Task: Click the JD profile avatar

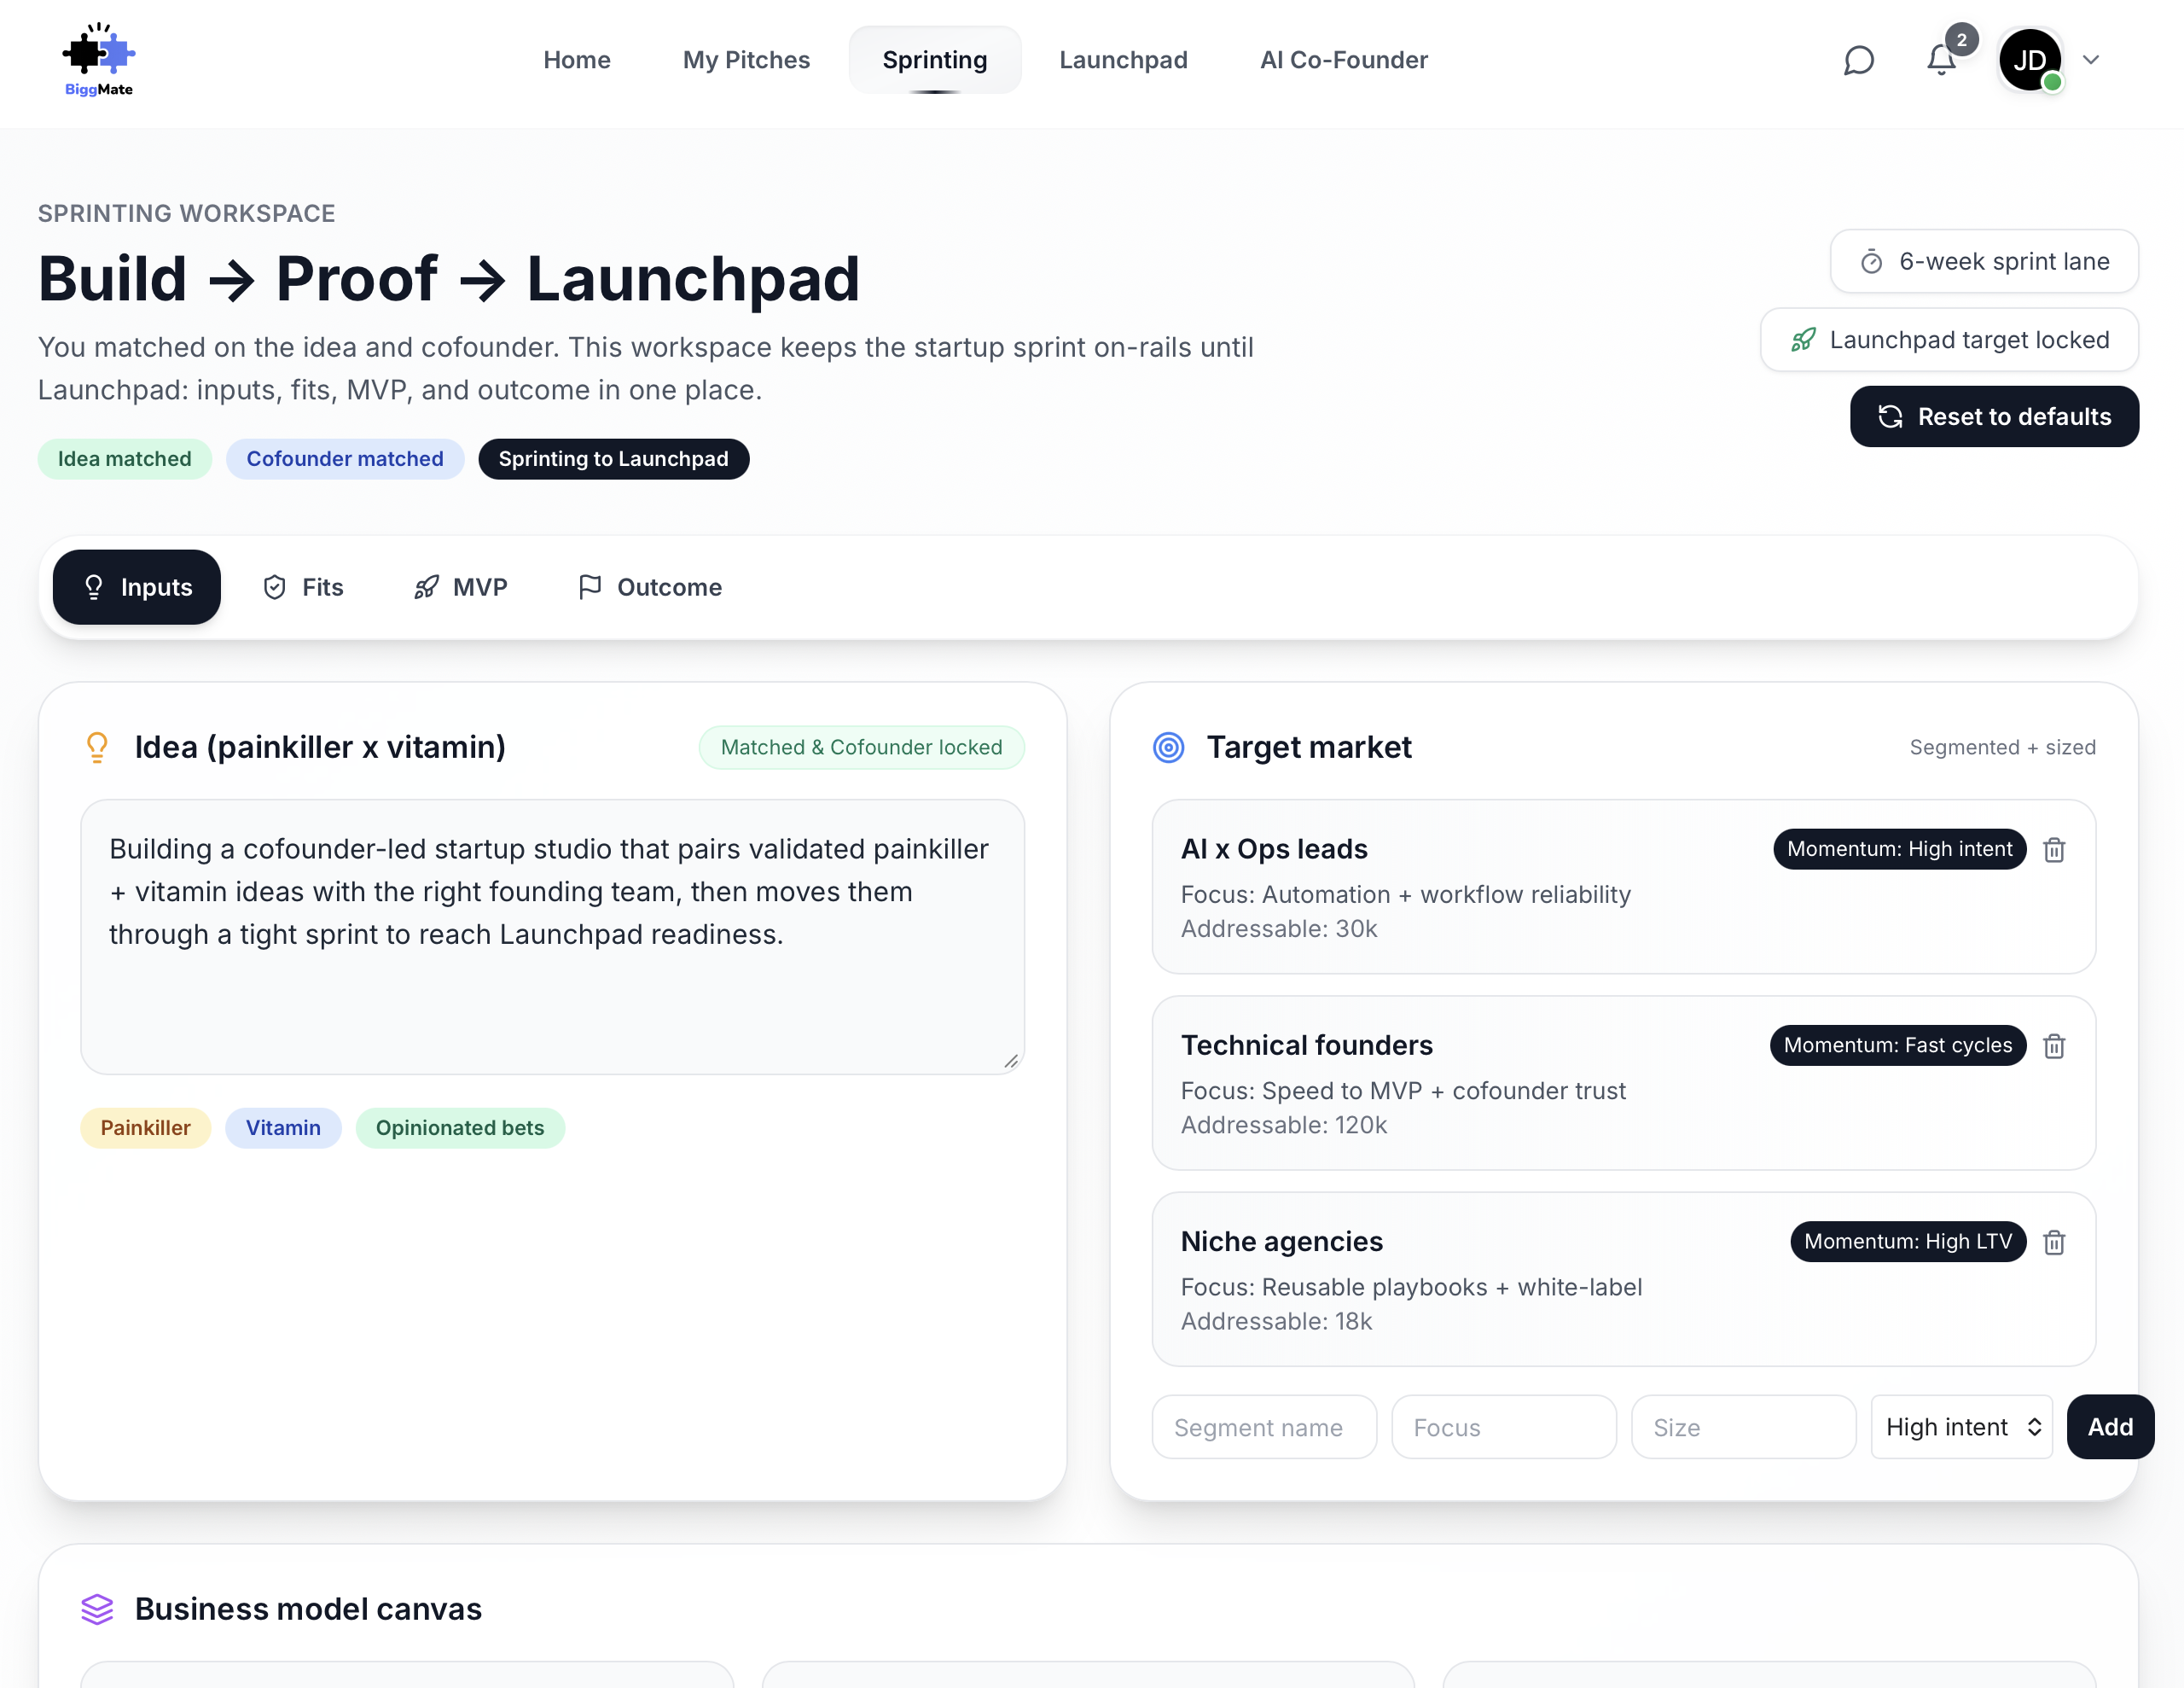Action: [2029, 60]
